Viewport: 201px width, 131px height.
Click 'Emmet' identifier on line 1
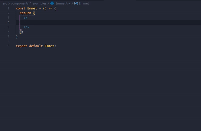[x=32, y=8]
